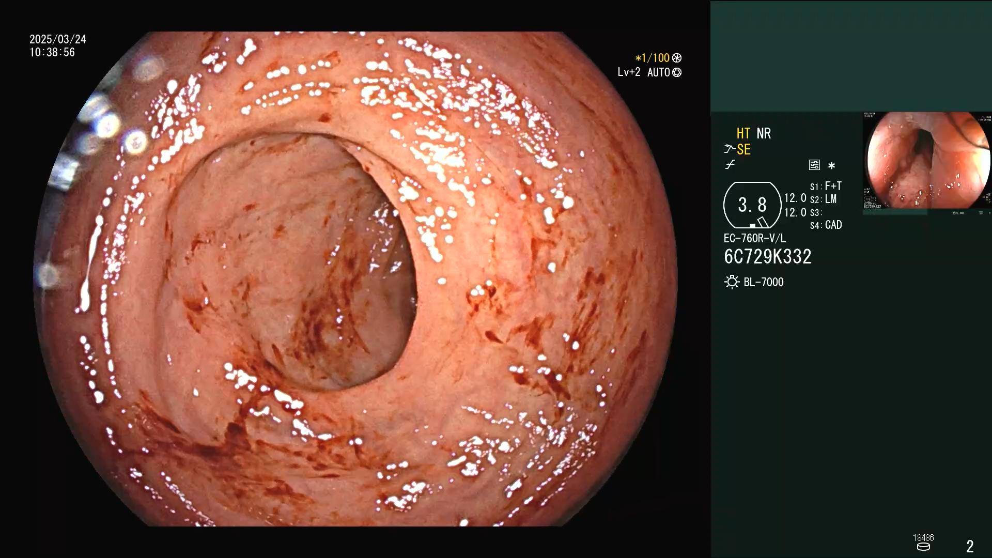Click the 18486 remaining storage count

[923, 538]
